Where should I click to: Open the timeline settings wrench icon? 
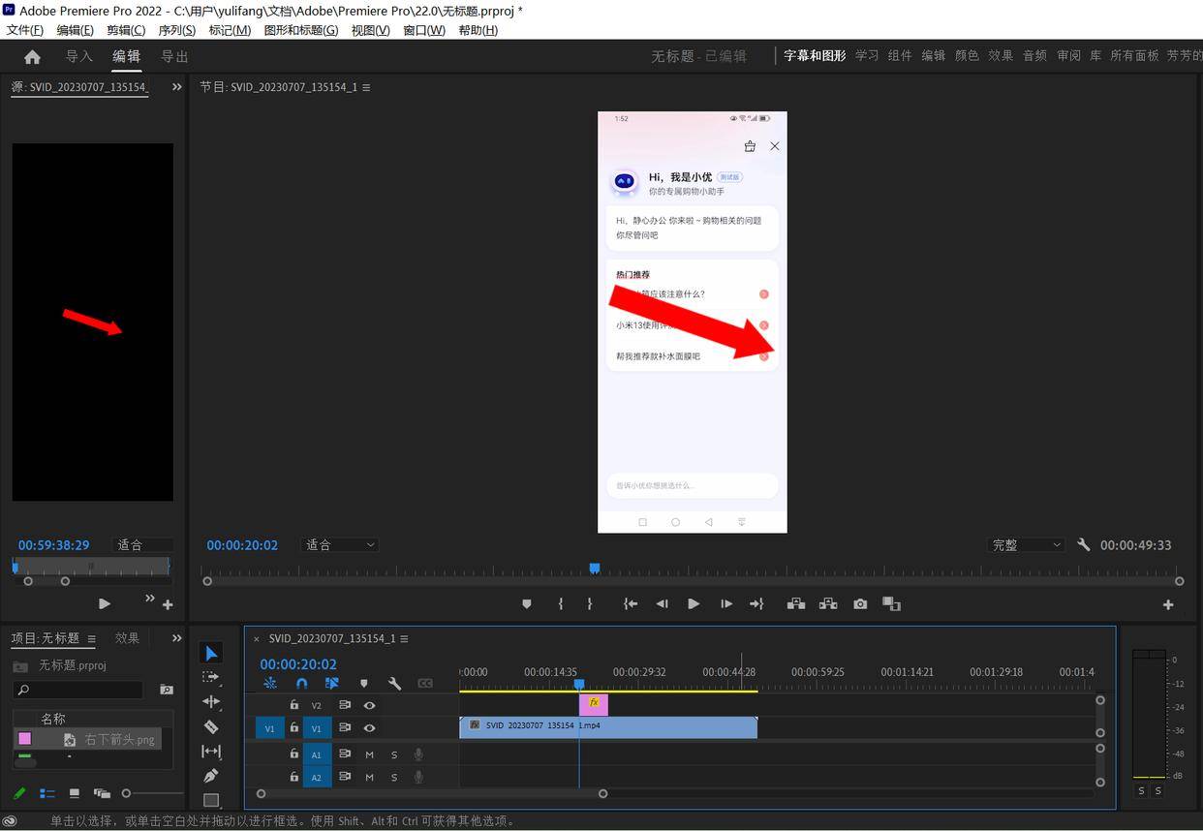click(x=395, y=683)
